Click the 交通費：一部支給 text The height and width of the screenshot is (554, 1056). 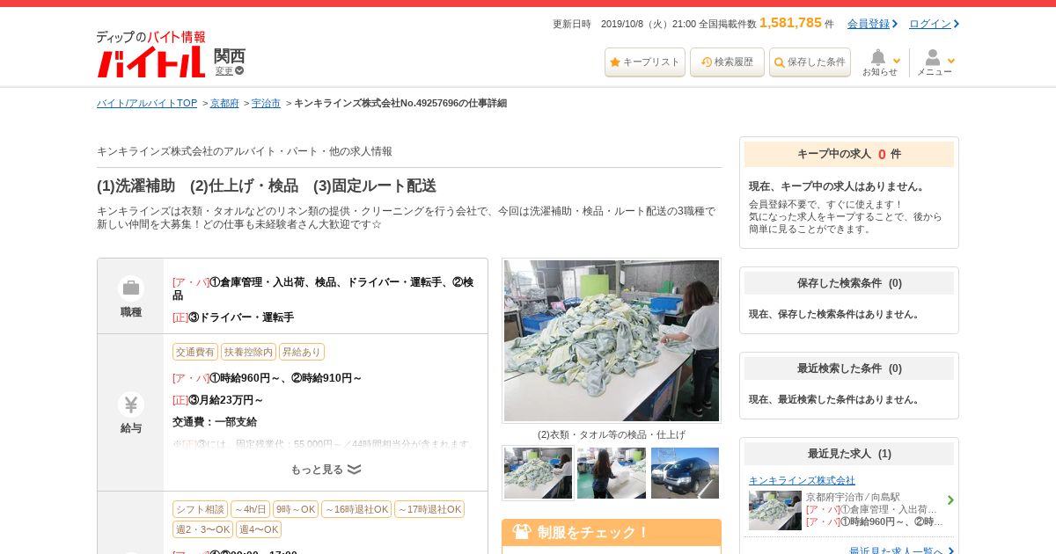[215, 422]
